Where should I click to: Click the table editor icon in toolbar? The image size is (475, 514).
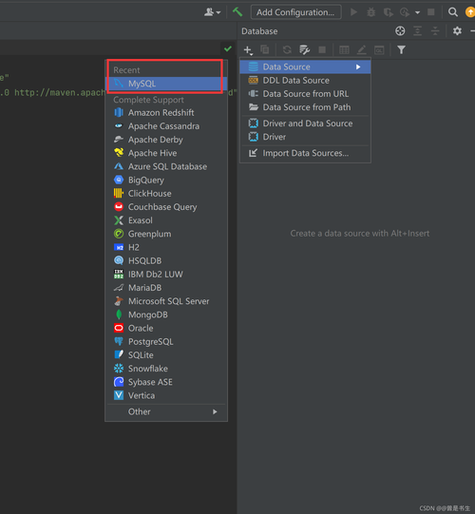click(344, 49)
